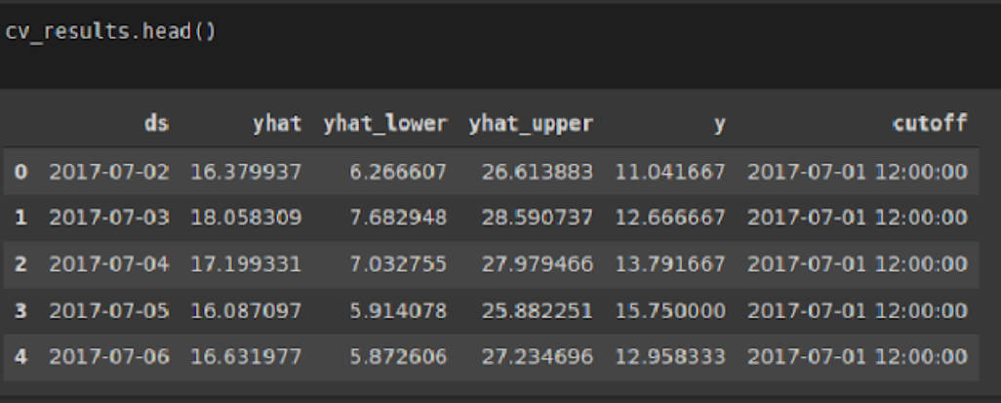Image resolution: width=1001 pixels, height=403 pixels.
Task: Click cutoff cell in row 3
Action: pos(858,311)
